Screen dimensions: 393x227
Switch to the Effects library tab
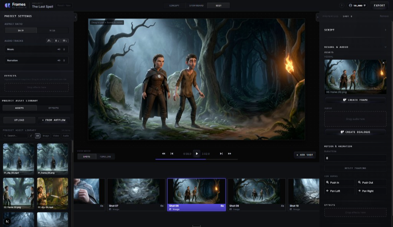tap(54, 108)
